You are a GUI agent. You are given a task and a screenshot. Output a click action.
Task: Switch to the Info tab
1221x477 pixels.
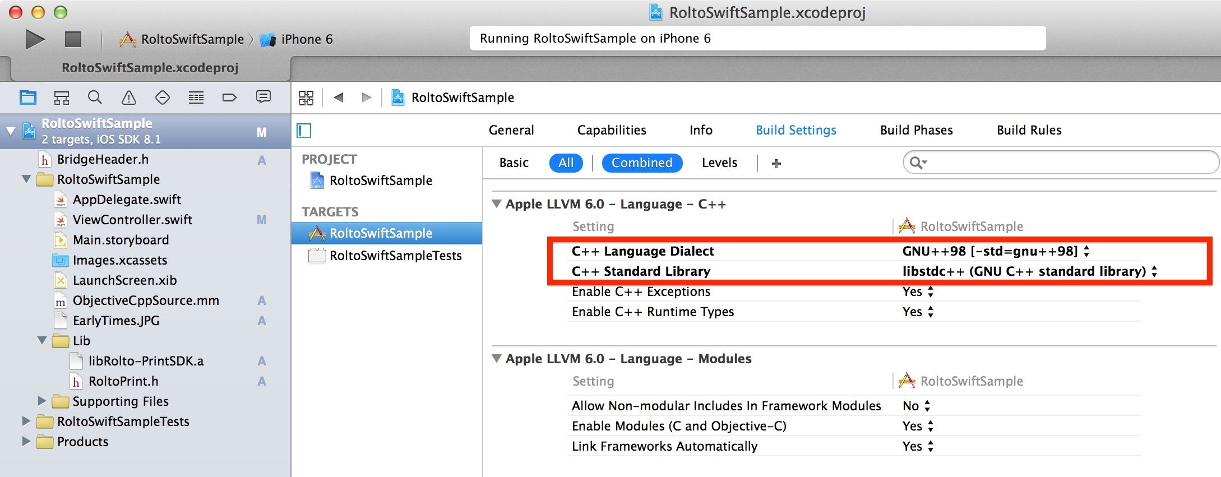coord(701,130)
